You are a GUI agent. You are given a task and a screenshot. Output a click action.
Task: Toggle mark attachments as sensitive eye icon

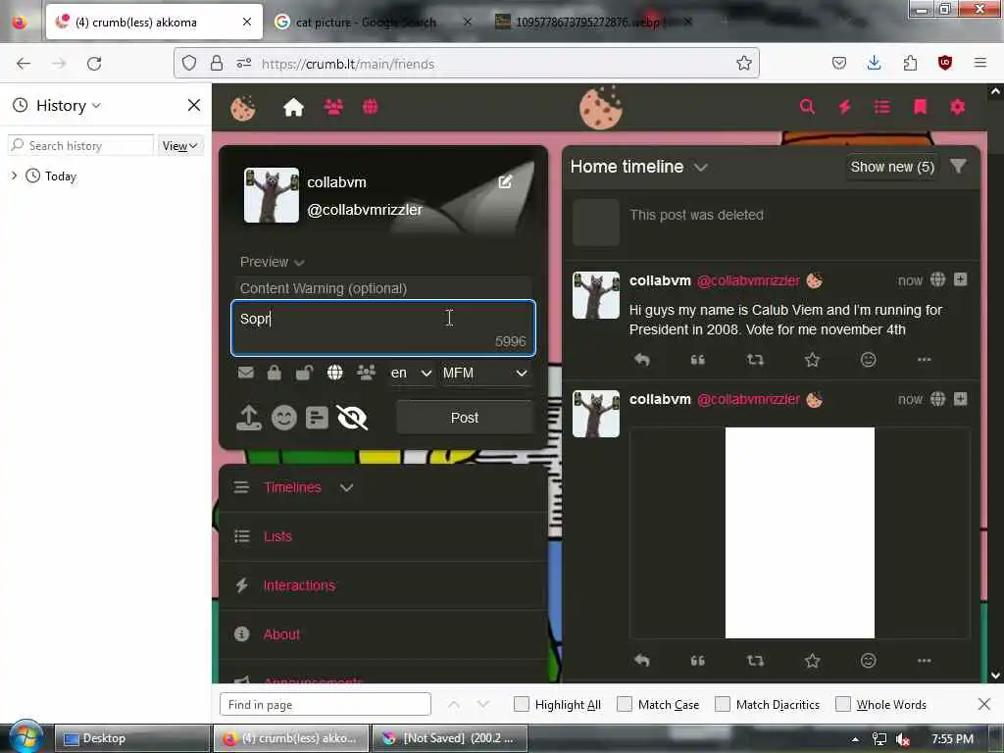tap(352, 418)
